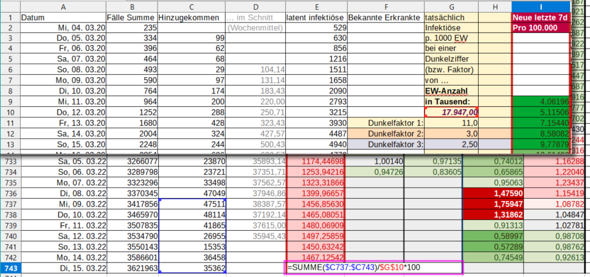Click the dark red cell 1,47590

point(493,194)
